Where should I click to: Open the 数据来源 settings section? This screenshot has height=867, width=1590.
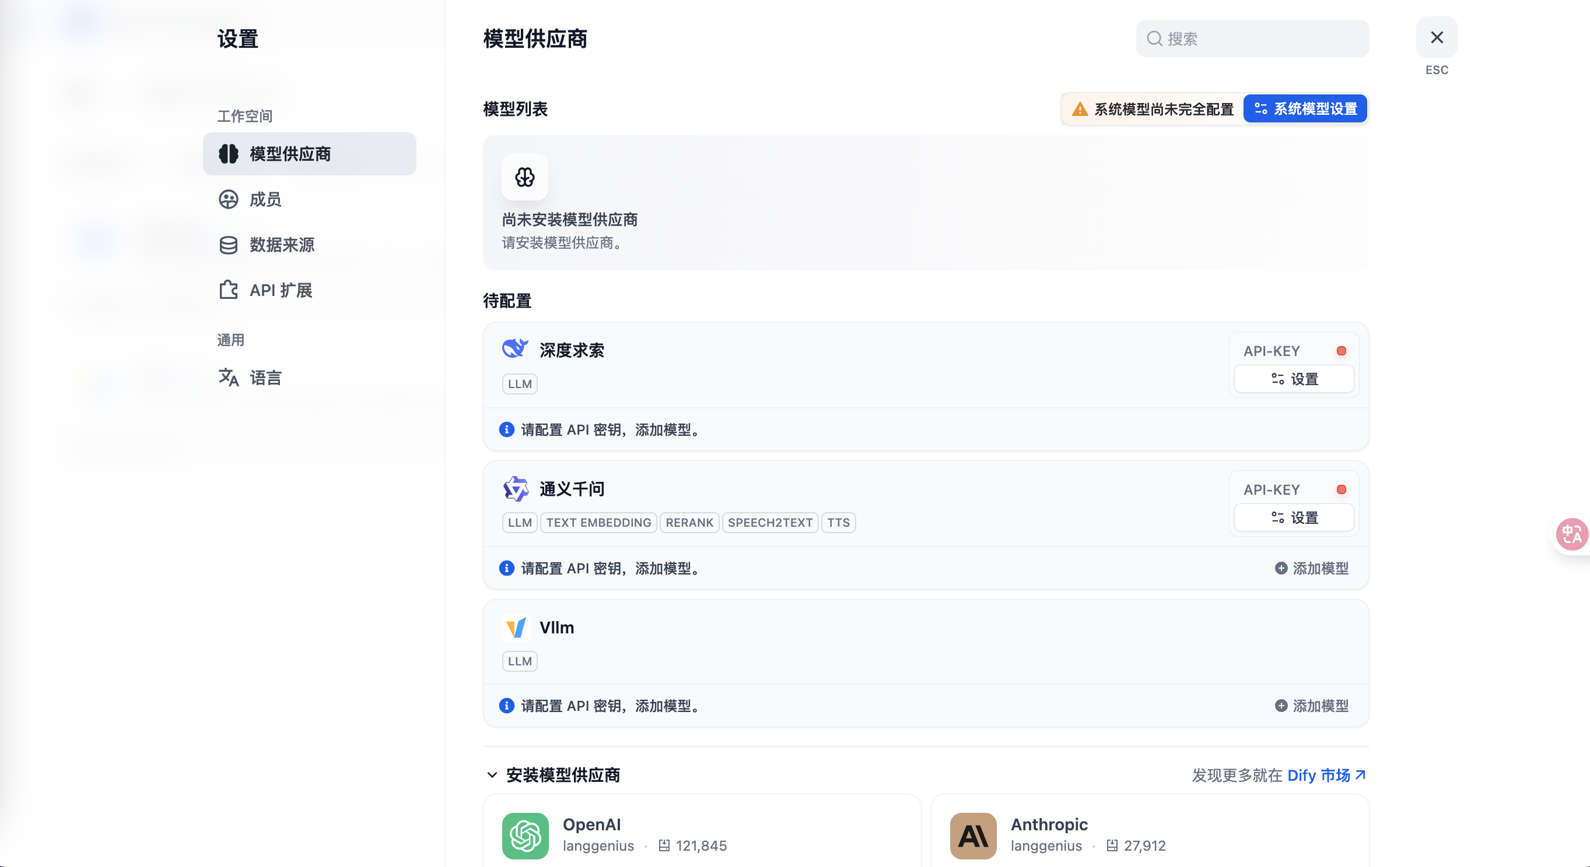tap(309, 245)
